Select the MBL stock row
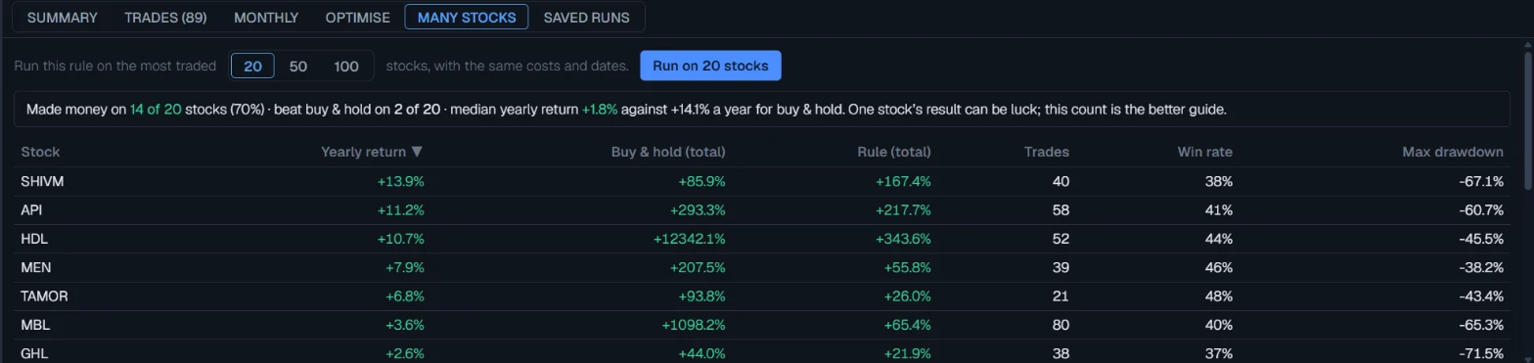The image size is (1534, 363). click(x=762, y=325)
